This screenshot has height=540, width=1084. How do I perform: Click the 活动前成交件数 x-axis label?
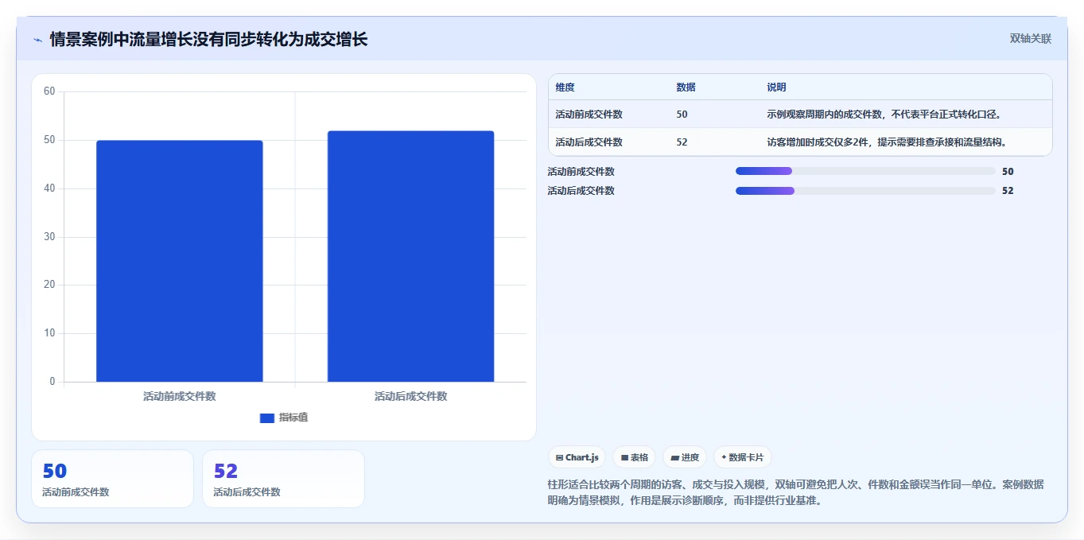click(180, 396)
